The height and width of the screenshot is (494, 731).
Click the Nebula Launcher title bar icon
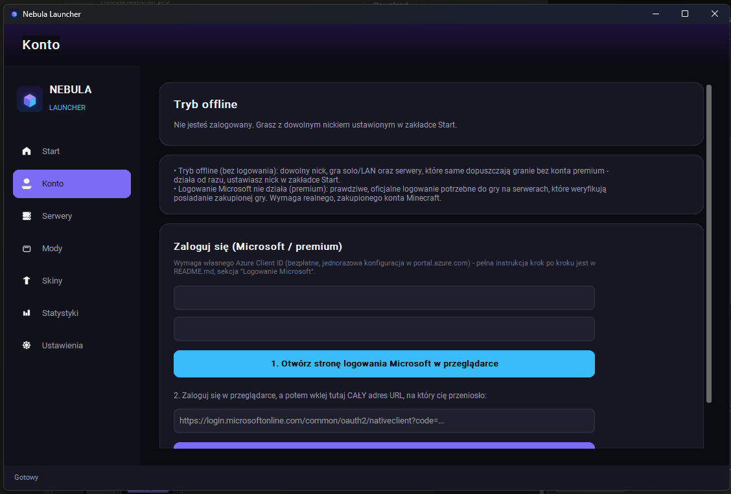coord(14,14)
